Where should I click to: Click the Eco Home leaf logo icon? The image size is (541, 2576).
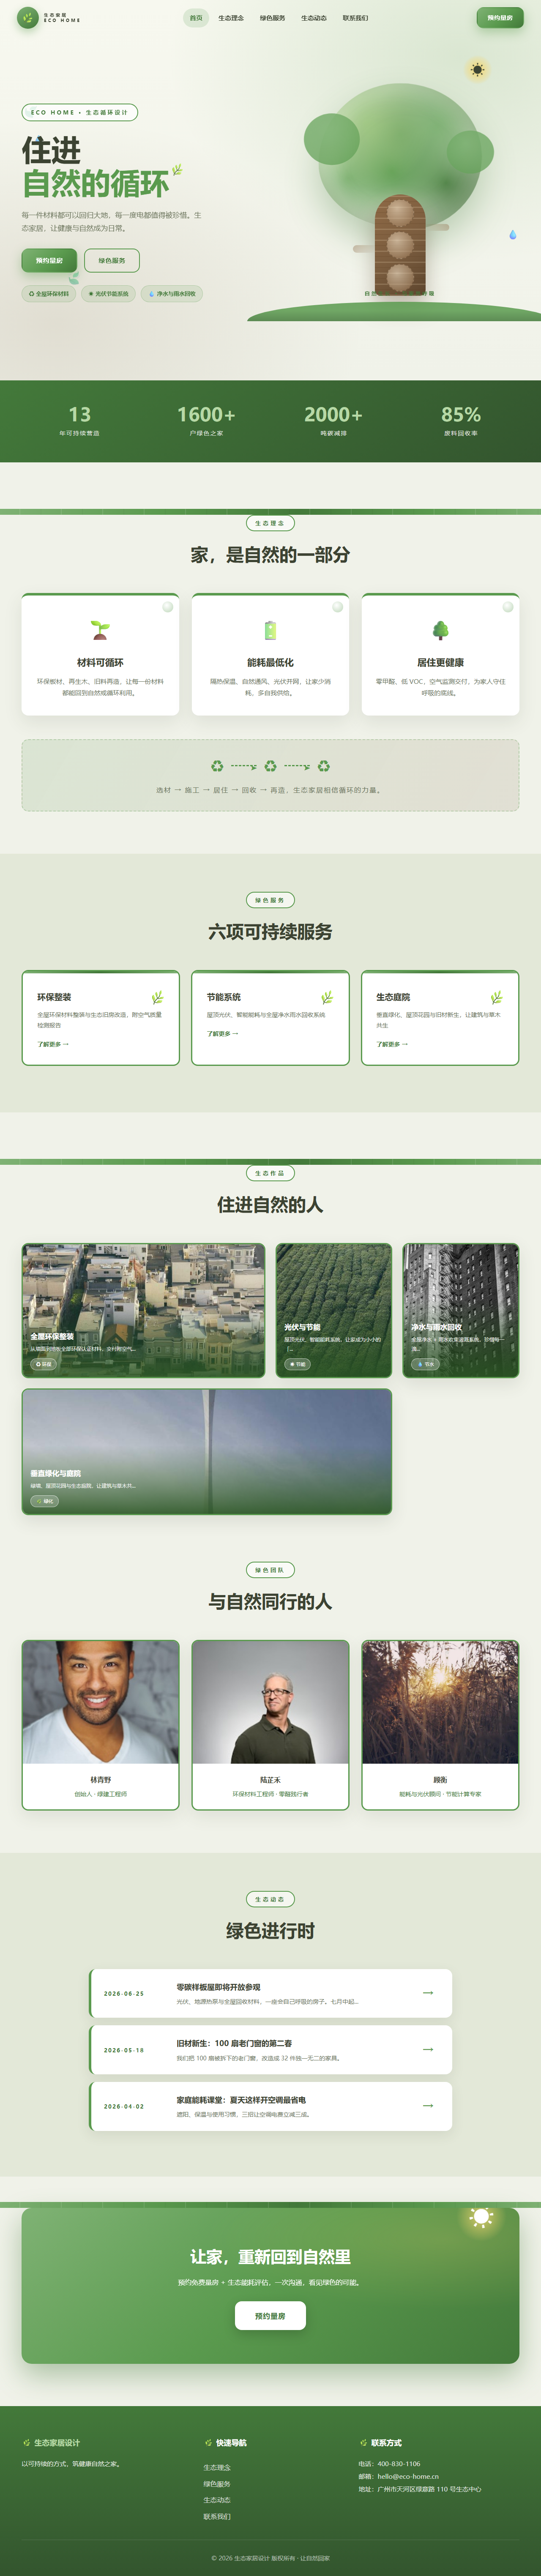point(28,18)
